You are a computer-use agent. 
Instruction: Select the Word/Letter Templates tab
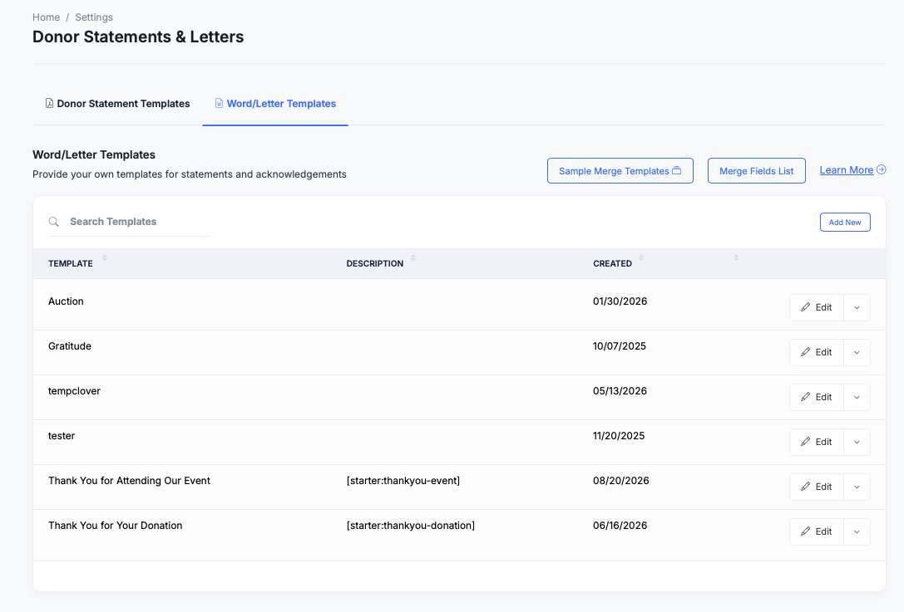tap(275, 104)
